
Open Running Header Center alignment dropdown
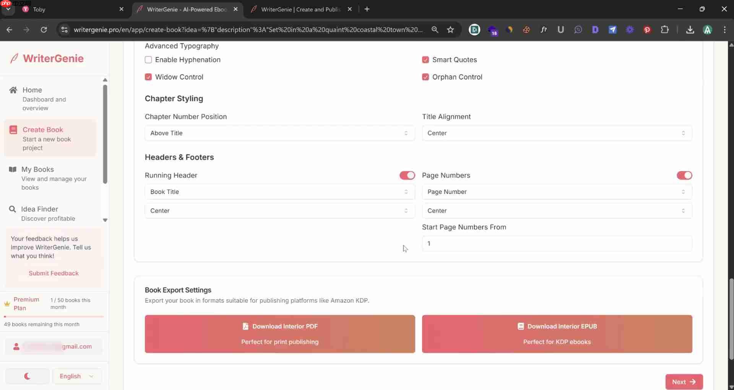(x=280, y=211)
